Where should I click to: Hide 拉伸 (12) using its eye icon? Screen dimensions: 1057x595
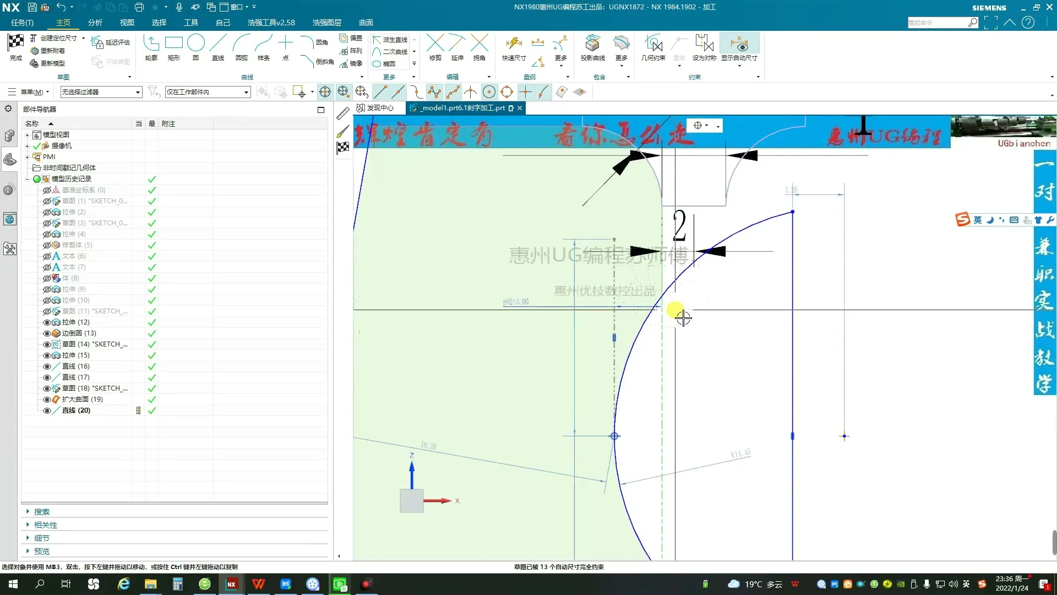point(47,322)
